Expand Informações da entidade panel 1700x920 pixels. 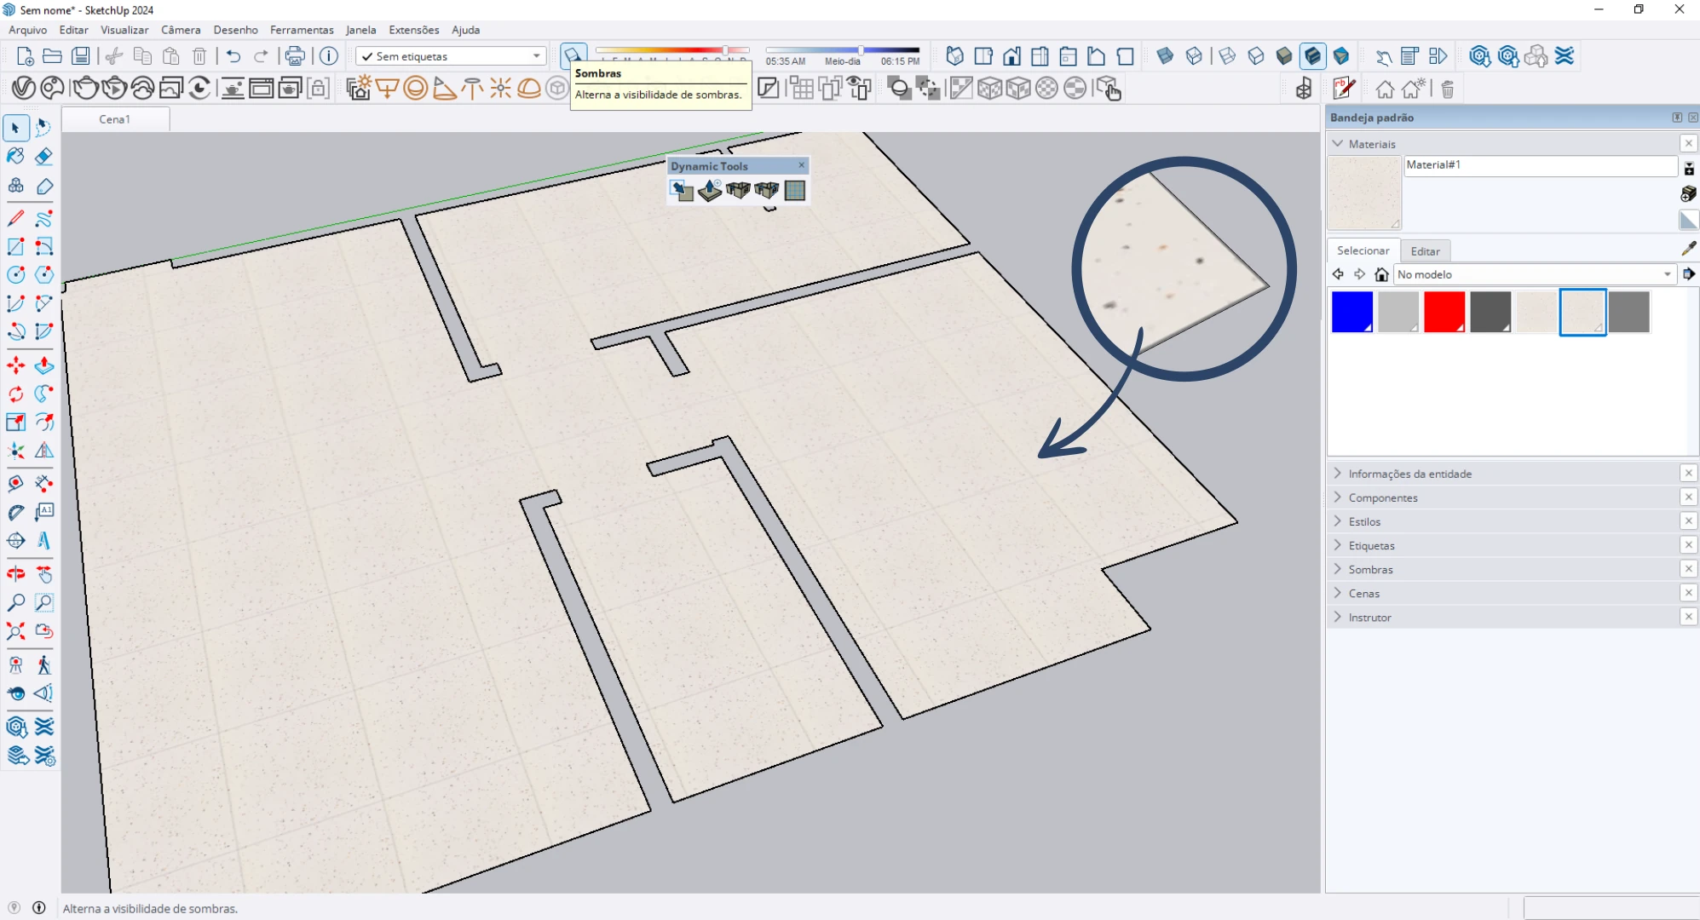[1409, 474]
